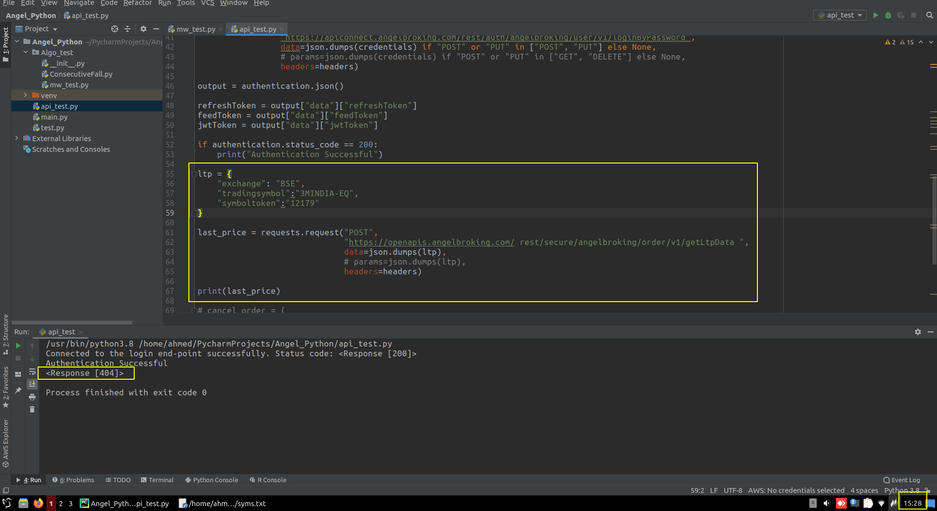Open the Terminal tool window tab

(x=157, y=480)
